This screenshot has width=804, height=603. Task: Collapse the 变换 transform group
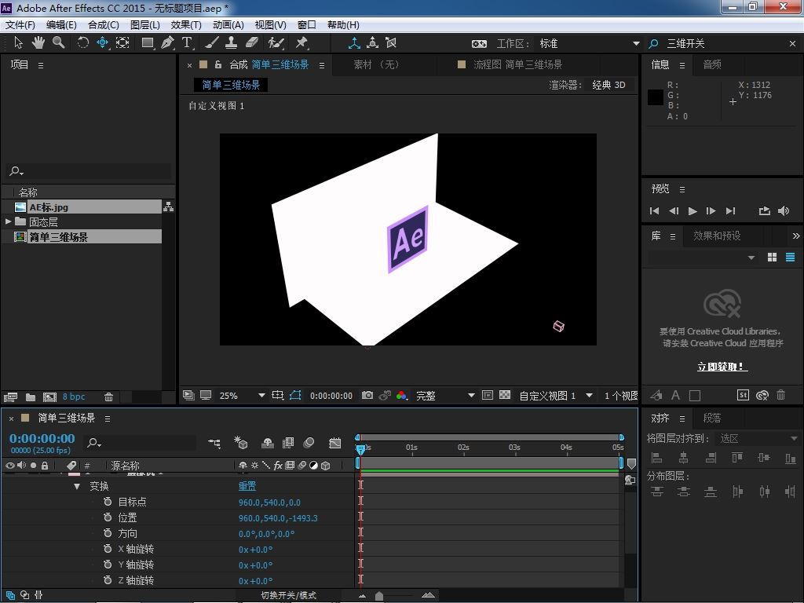coord(77,487)
